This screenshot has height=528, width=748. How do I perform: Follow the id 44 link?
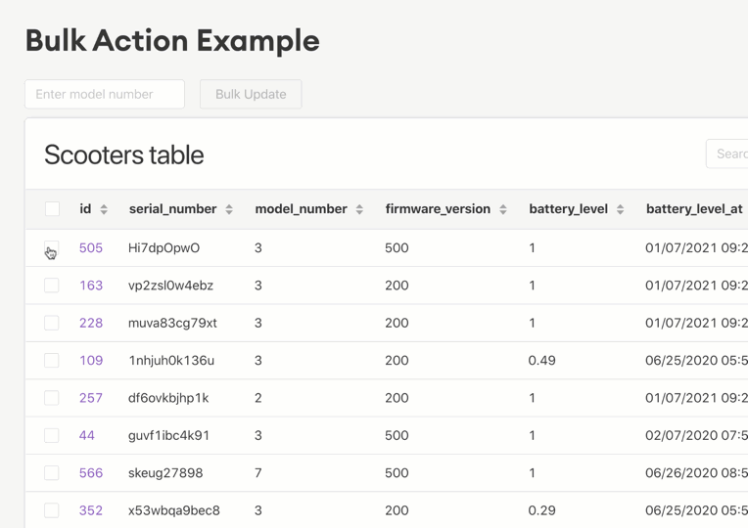pos(87,435)
